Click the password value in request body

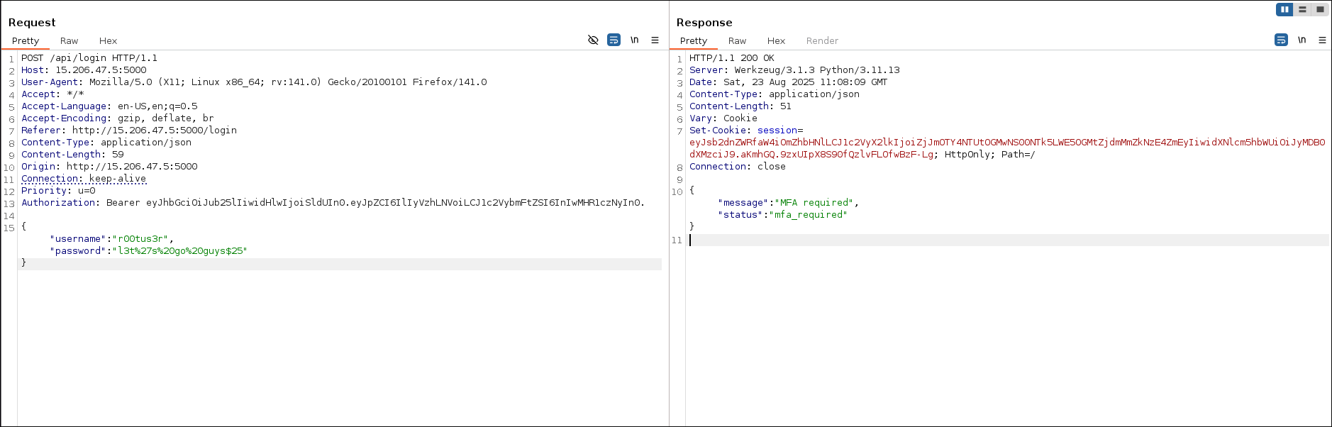point(179,251)
